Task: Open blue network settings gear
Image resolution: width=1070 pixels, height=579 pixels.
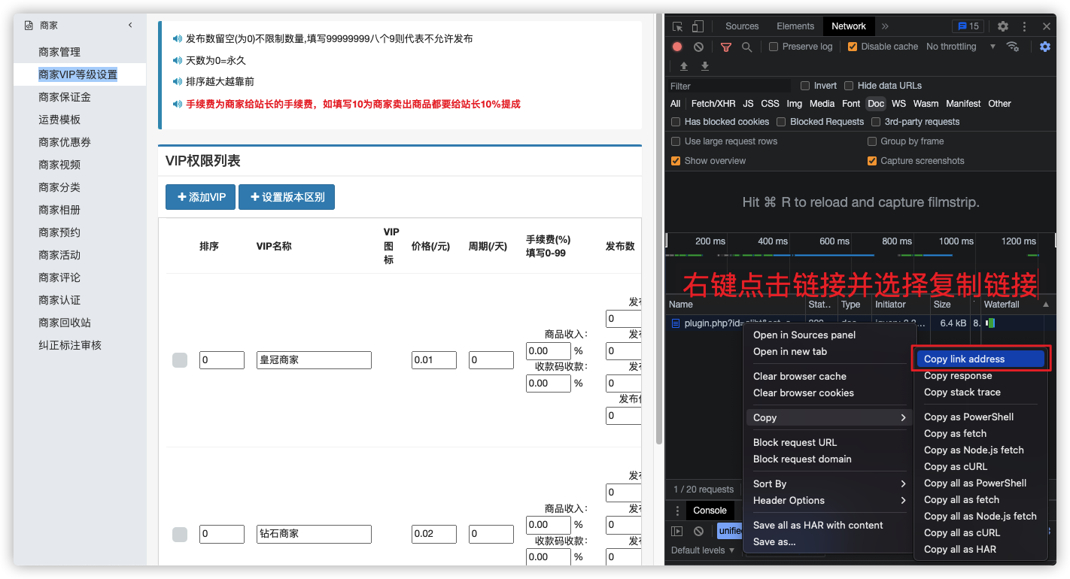Action: 1045,47
